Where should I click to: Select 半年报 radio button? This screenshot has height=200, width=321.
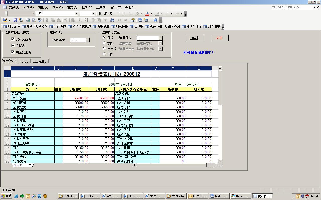[x=104, y=48]
